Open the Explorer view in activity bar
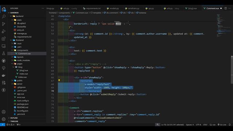The image size is (233, 131). point(4,9)
